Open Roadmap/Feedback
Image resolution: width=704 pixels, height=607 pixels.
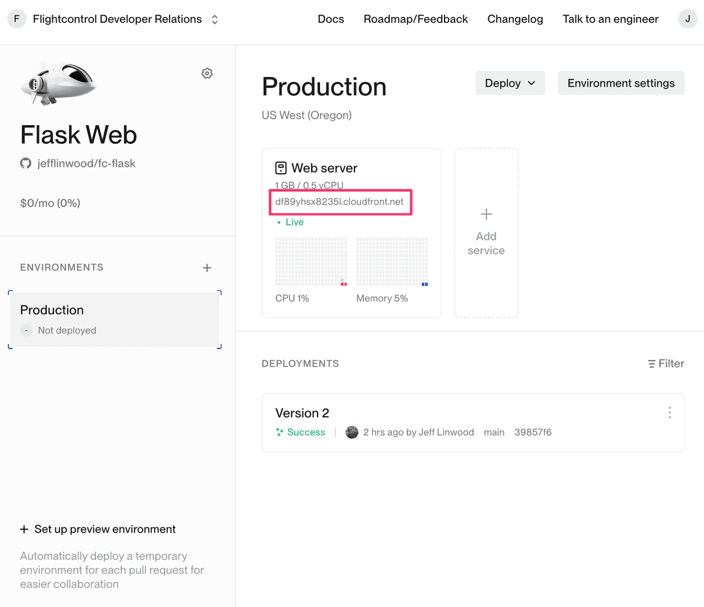(x=415, y=19)
